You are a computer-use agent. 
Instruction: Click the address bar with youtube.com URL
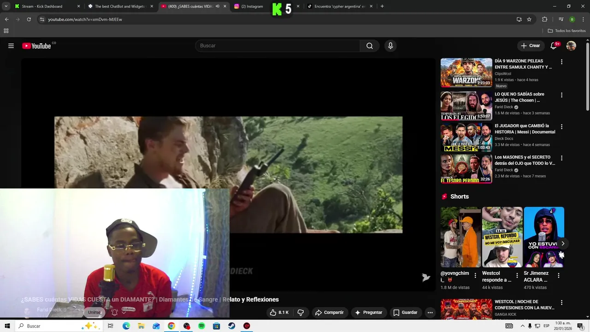pos(277,19)
